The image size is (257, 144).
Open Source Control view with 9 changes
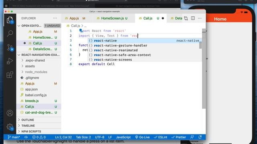pyautogui.click(x=10, y=48)
